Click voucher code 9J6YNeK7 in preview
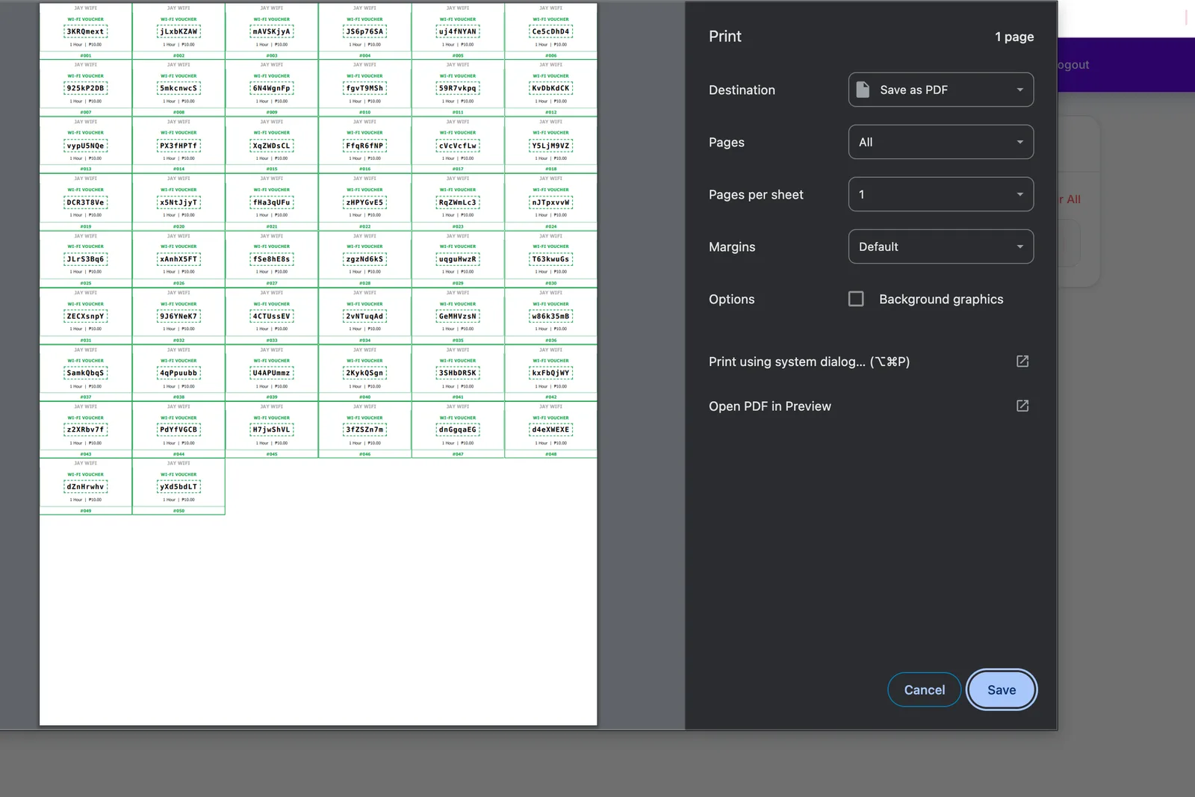1195x797 pixels. click(179, 316)
